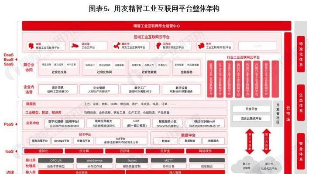Click the gray MQTT block
Screen dimensions: 309x174
[x=168, y=161]
